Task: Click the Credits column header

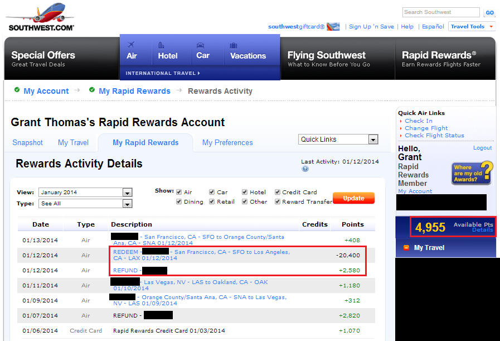Action: 315,224
